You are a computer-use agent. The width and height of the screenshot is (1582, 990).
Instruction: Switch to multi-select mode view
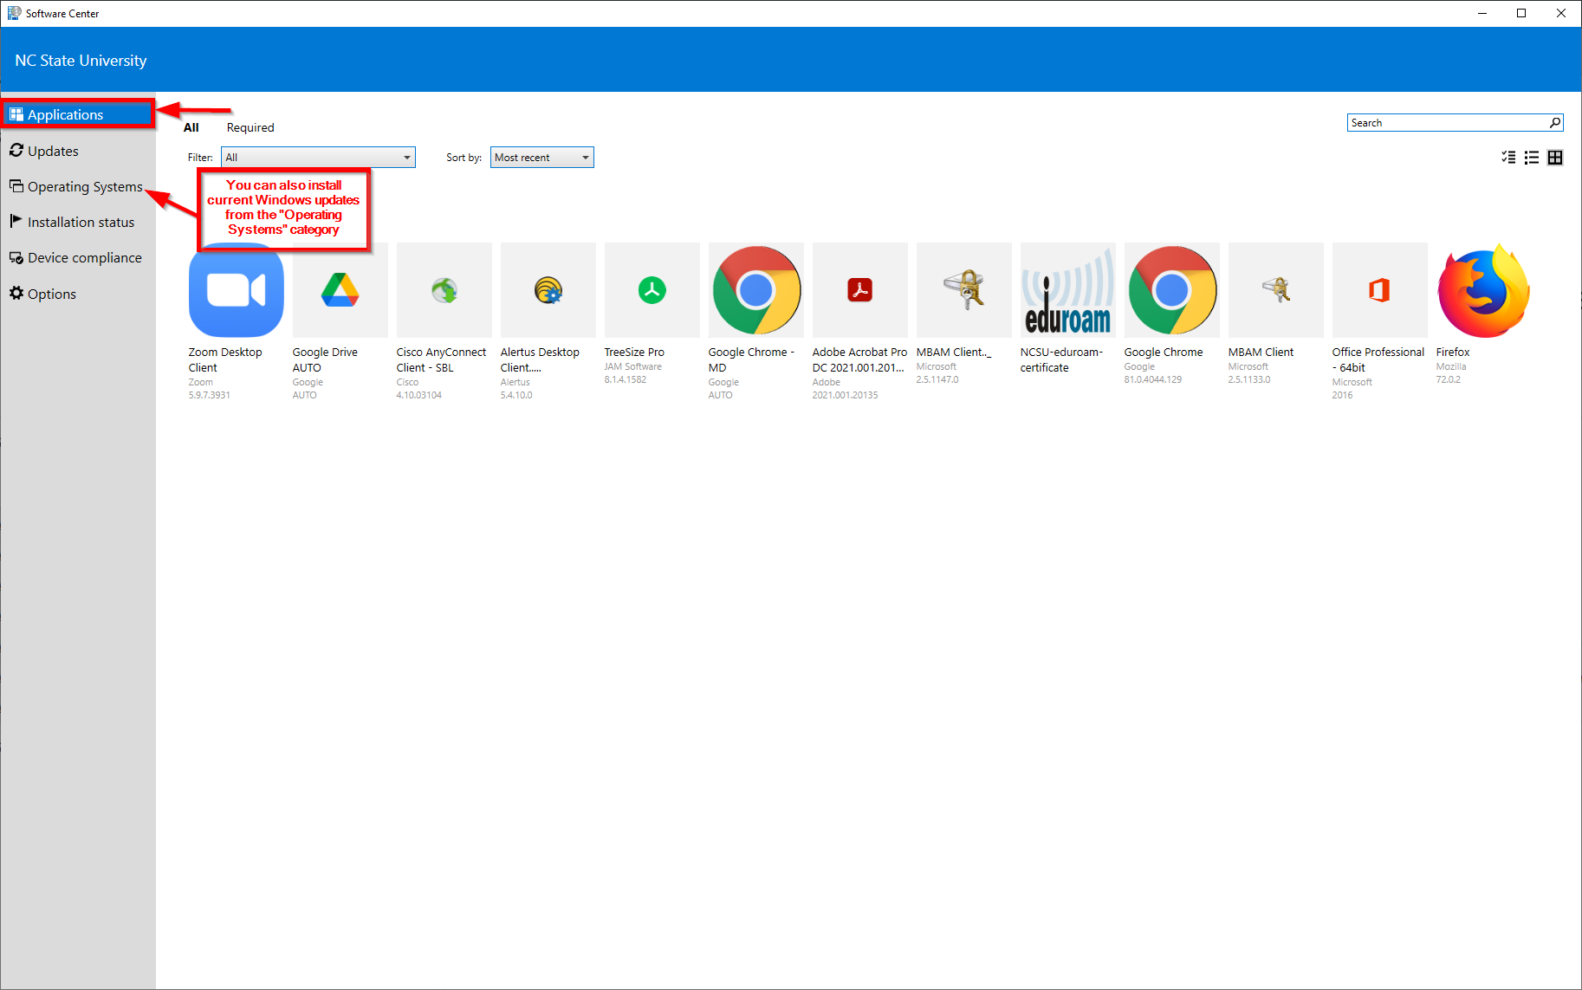click(x=1508, y=158)
